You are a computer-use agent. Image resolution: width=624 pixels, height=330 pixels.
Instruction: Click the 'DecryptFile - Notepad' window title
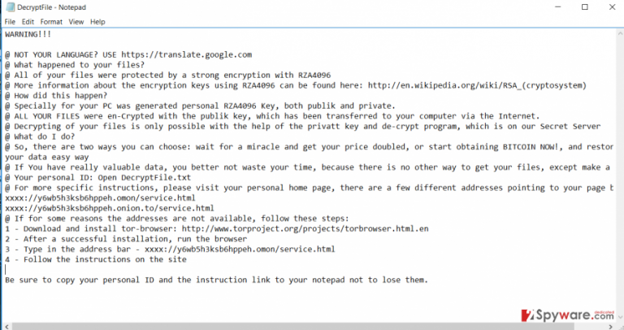click(x=51, y=7)
